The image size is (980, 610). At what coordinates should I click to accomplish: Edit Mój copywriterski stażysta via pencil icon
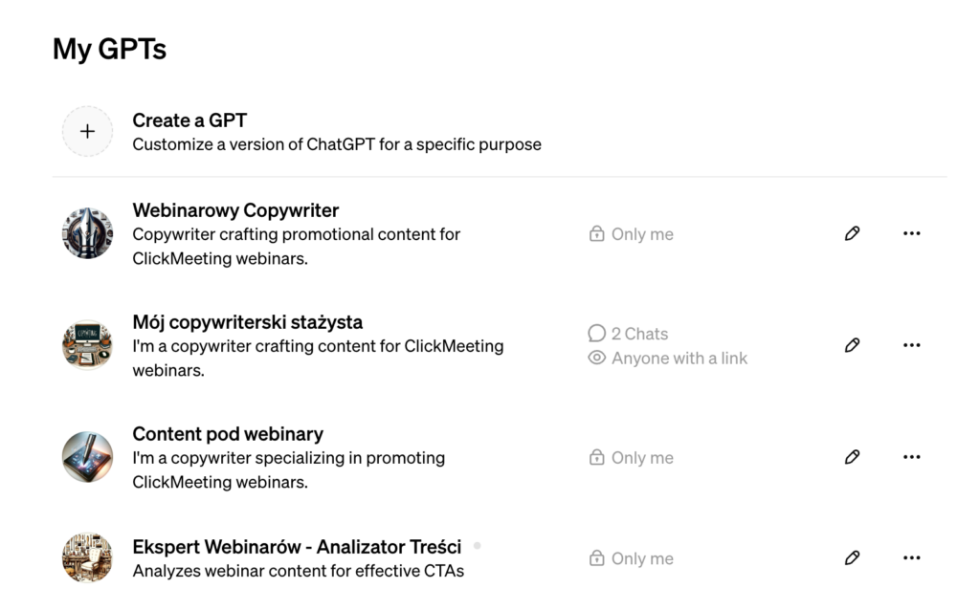point(852,345)
